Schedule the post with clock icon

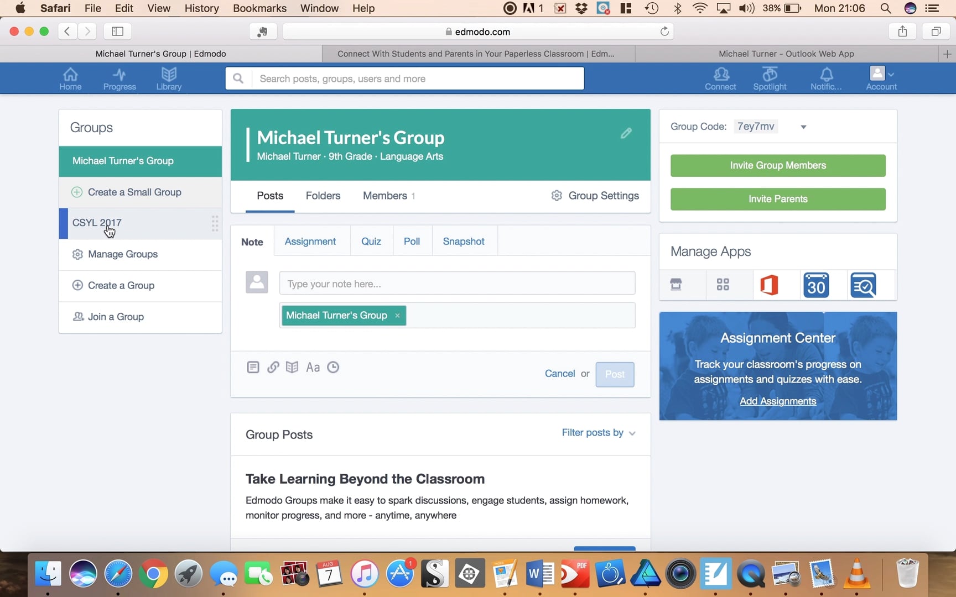point(333,367)
